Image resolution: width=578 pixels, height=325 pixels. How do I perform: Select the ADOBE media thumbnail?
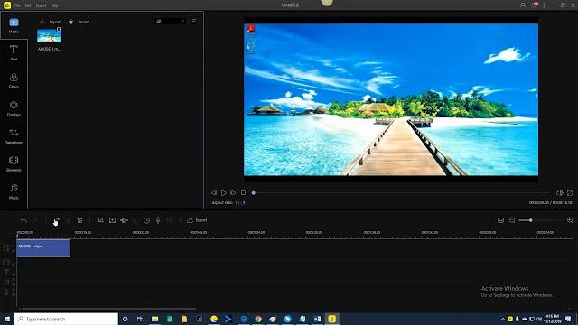point(49,36)
